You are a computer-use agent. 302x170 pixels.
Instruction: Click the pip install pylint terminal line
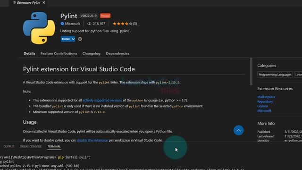(x=45, y=157)
